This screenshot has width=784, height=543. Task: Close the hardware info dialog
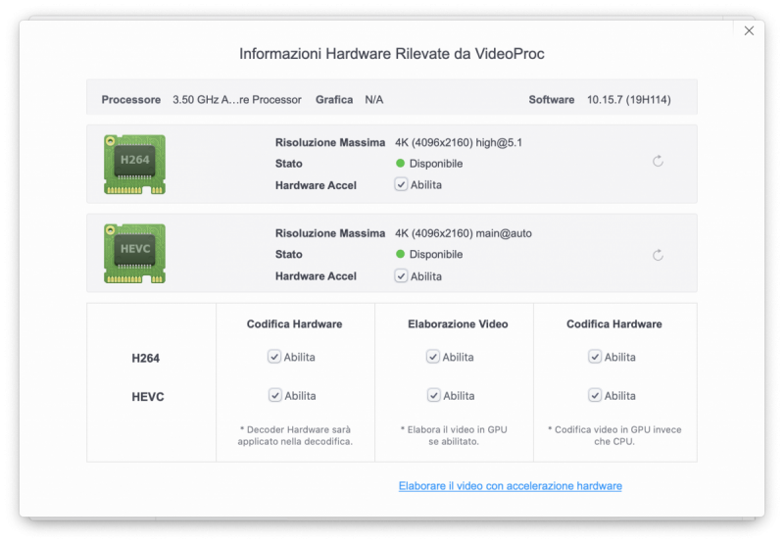[x=749, y=31]
